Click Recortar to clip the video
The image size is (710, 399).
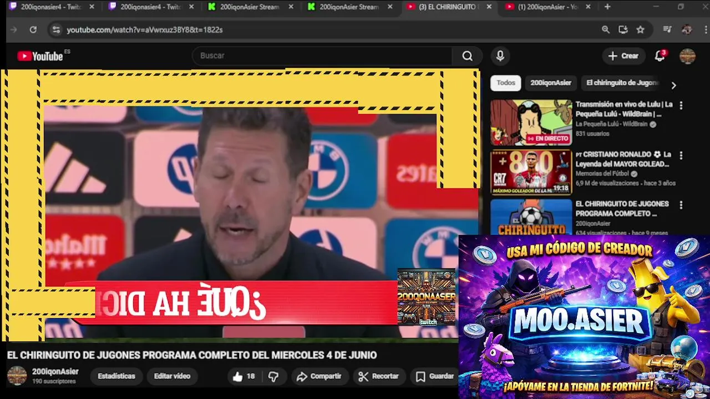(x=379, y=376)
